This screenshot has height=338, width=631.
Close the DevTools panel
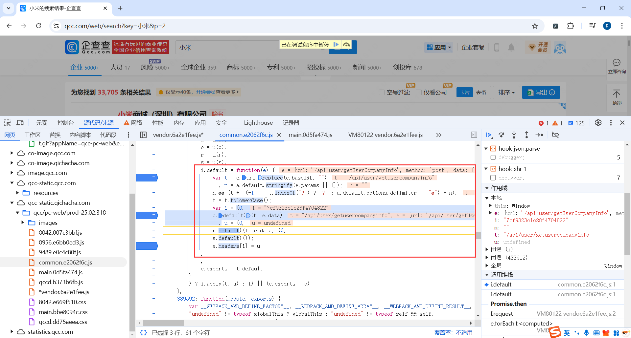pyautogui.click(x=622, y=123)
